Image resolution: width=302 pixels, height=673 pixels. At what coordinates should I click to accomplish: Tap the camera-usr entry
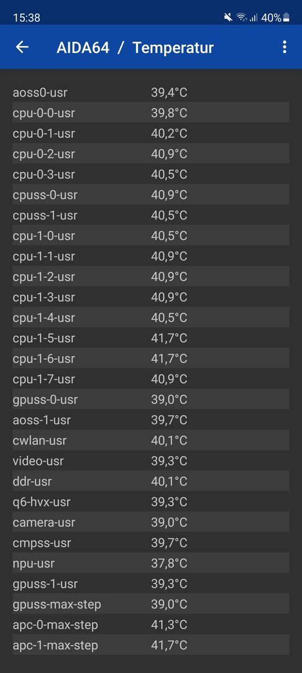pos(151,522)
